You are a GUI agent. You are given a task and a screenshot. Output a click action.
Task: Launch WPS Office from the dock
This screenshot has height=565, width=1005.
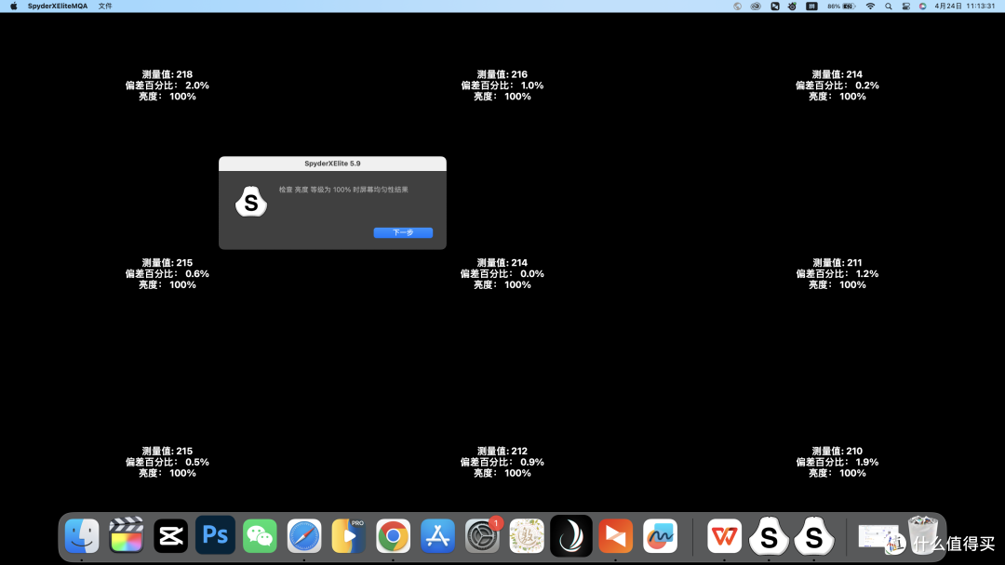click(724, 535)
